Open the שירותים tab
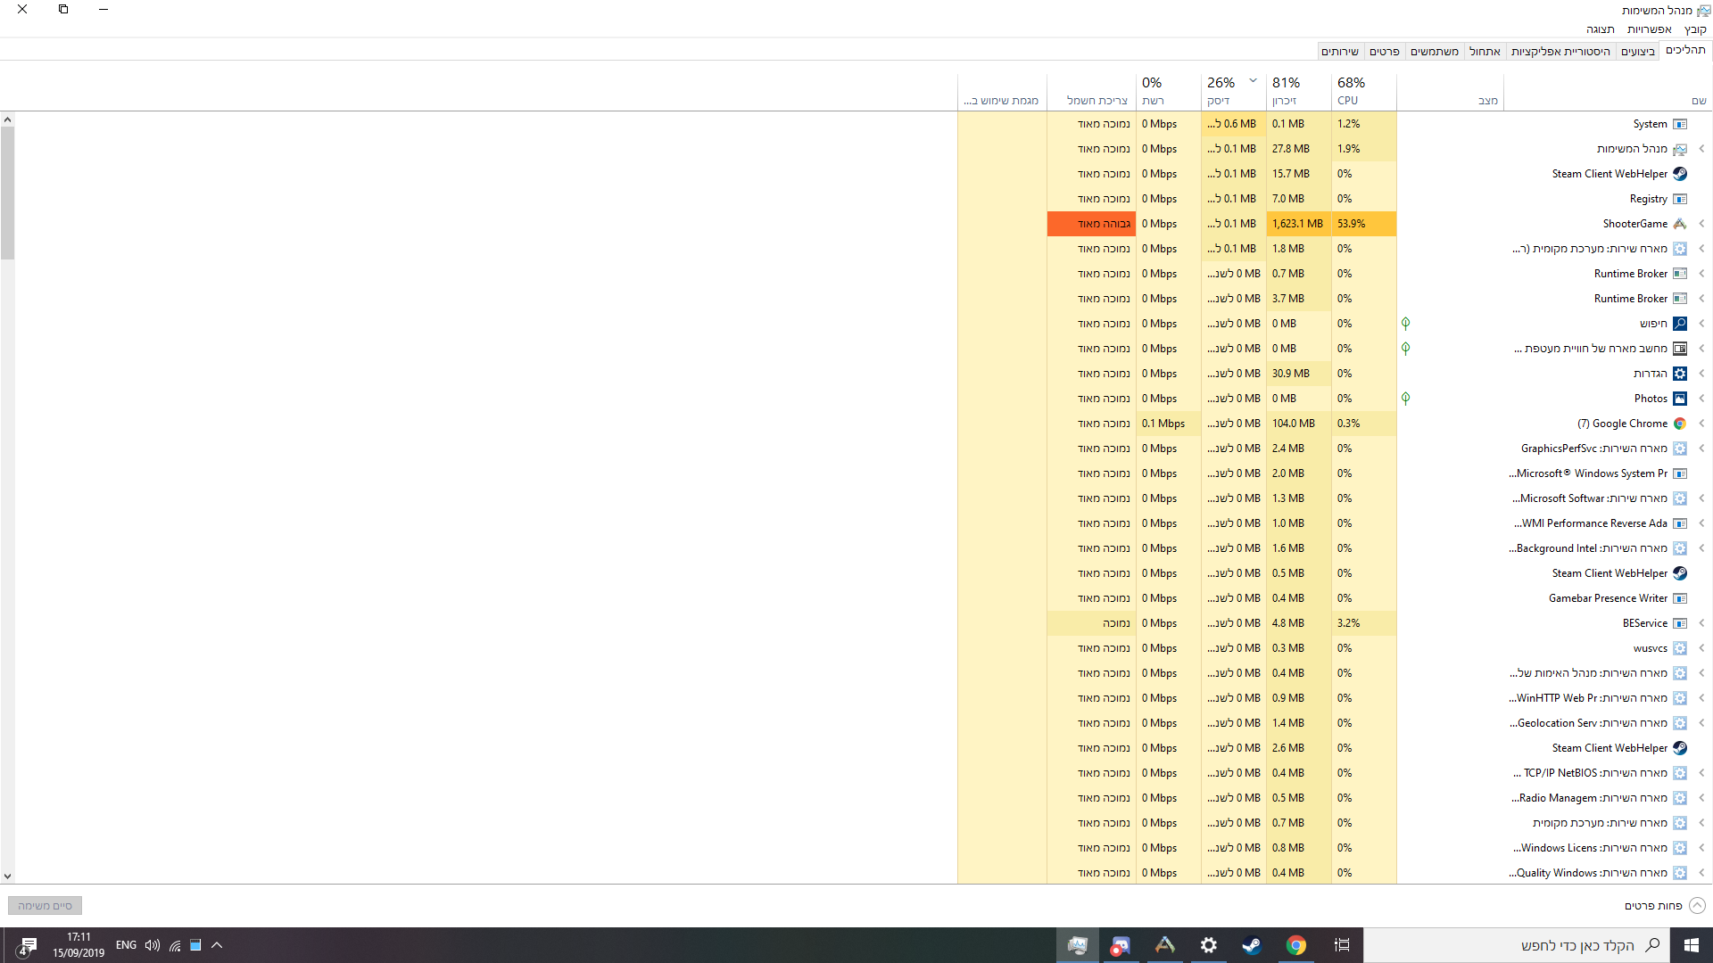 (1339, 52)
